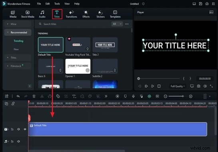Click the player progress slider handle
The image size is (218, 152).
[x=138, y=78]
